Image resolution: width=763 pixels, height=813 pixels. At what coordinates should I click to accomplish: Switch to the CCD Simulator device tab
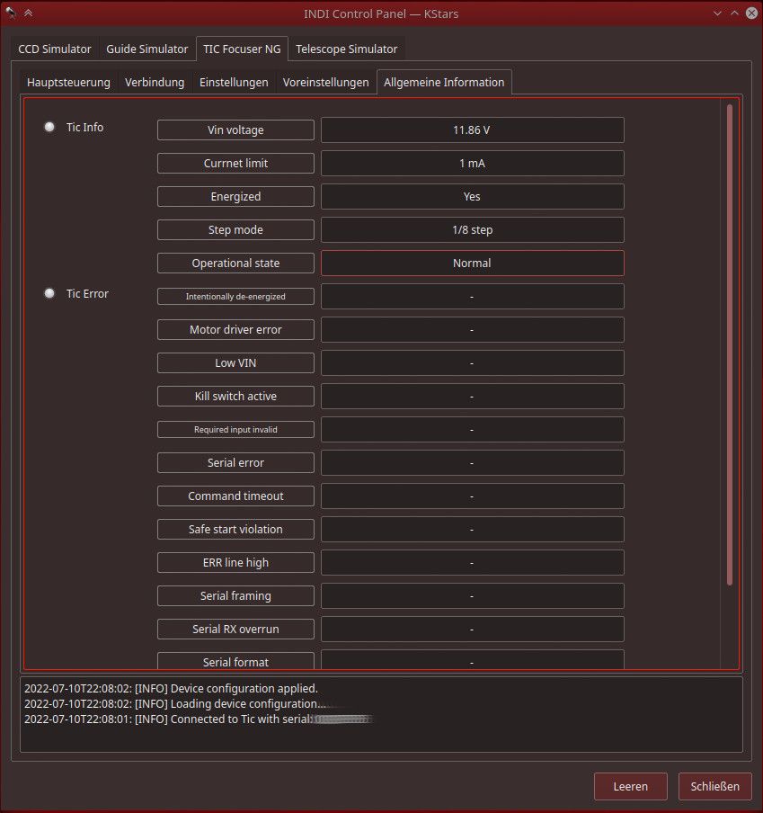point(55,49)
